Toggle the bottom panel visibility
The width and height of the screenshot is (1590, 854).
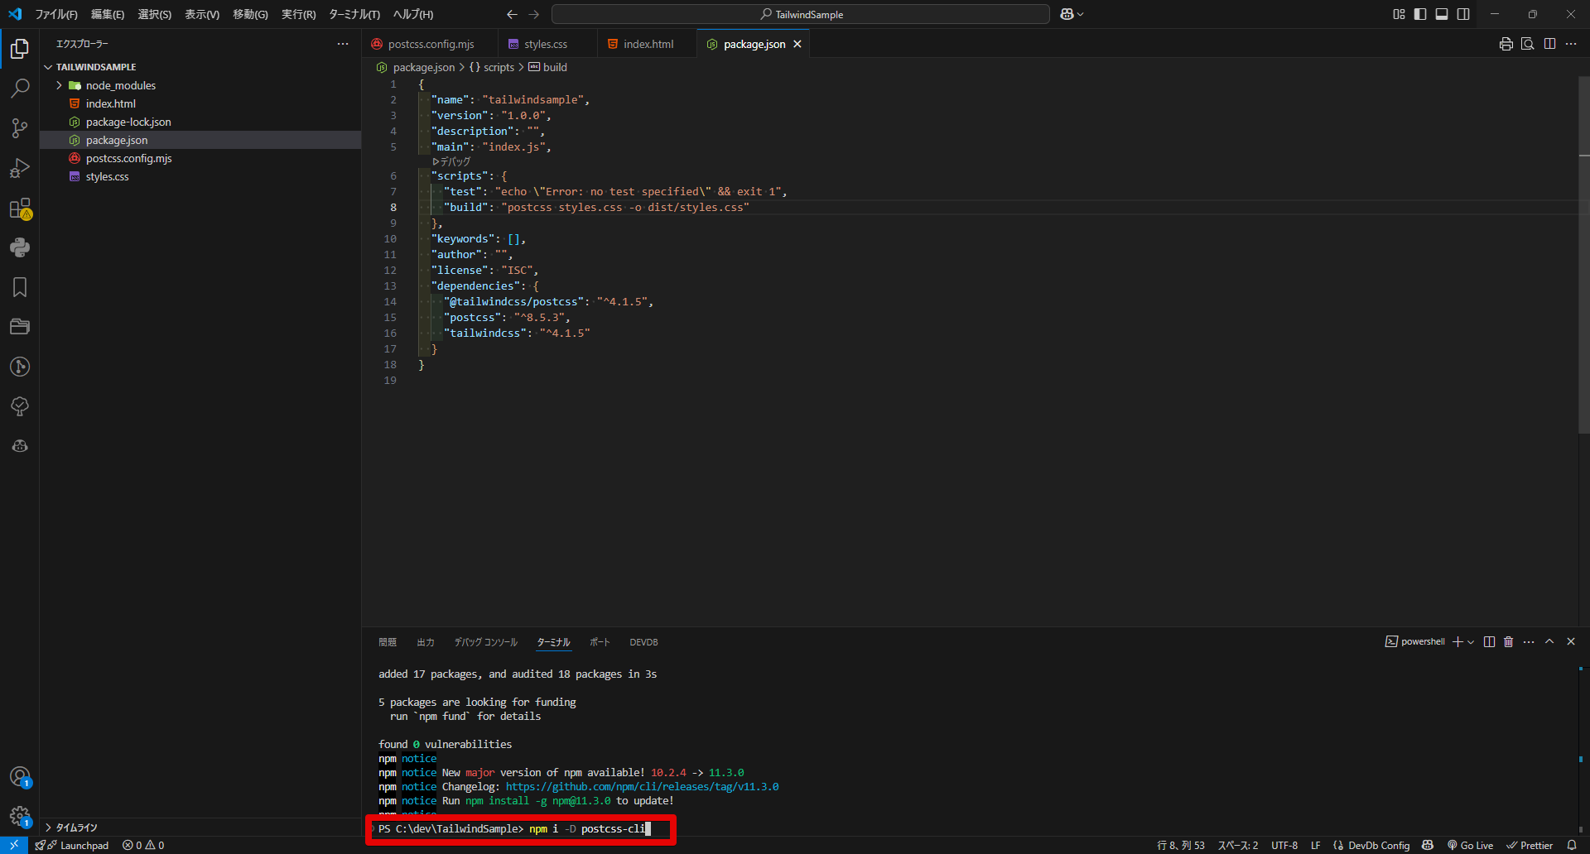(x=1442, y=14)
